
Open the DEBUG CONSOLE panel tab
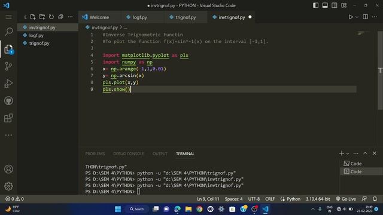pos(129,154)
